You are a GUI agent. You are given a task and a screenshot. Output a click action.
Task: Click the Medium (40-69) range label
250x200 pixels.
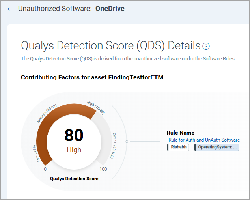(x=47, y=113)
